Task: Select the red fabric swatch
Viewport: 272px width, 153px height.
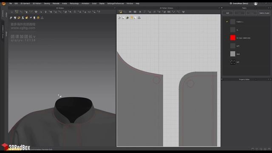Action: pyautogui.click(x=232, y=38)
